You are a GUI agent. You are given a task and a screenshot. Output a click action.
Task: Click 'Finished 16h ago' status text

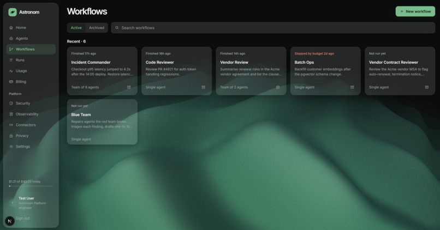click(x=158, y=53)
